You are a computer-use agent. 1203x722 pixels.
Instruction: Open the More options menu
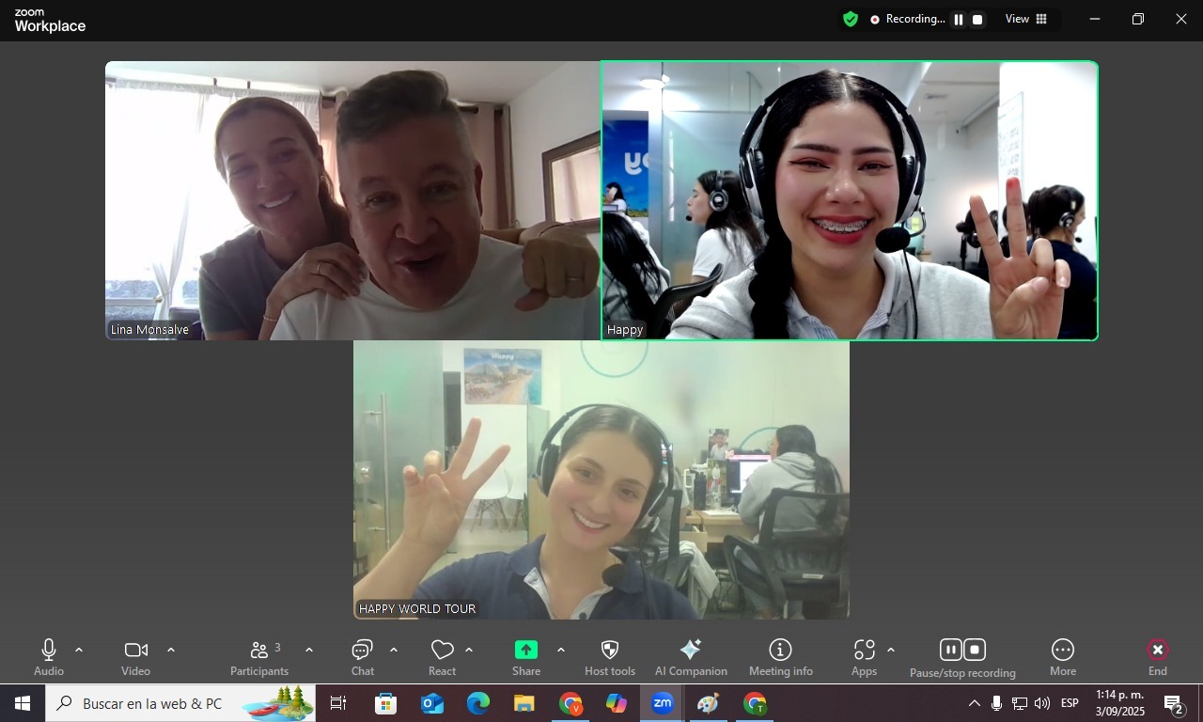coord(1063,656)
